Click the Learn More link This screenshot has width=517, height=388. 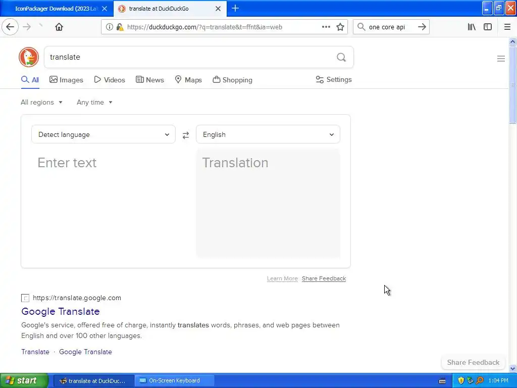click(282, 278)
